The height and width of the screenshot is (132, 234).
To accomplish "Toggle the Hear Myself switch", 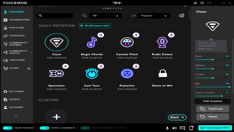I will [x=8, y=128].
